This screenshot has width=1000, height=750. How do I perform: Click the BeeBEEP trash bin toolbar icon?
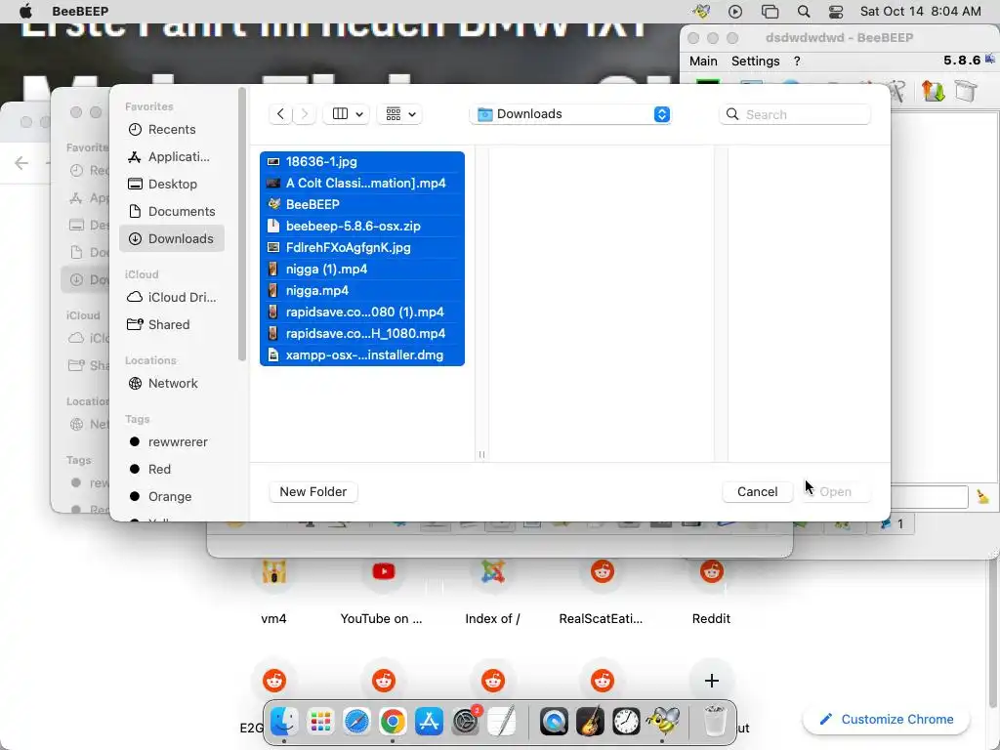(966, 91)
